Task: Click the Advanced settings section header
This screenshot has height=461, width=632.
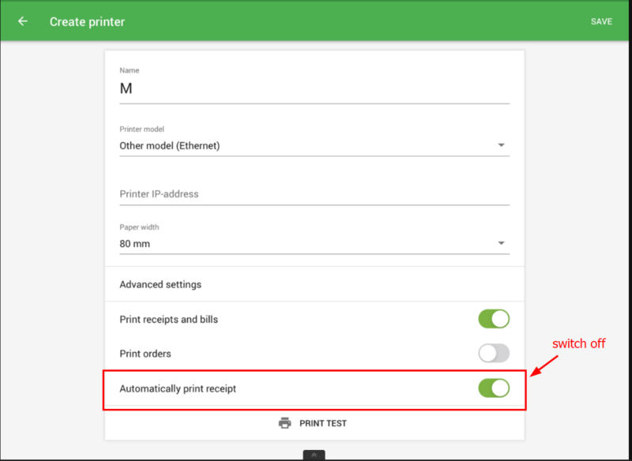Action: coord(160,284)
